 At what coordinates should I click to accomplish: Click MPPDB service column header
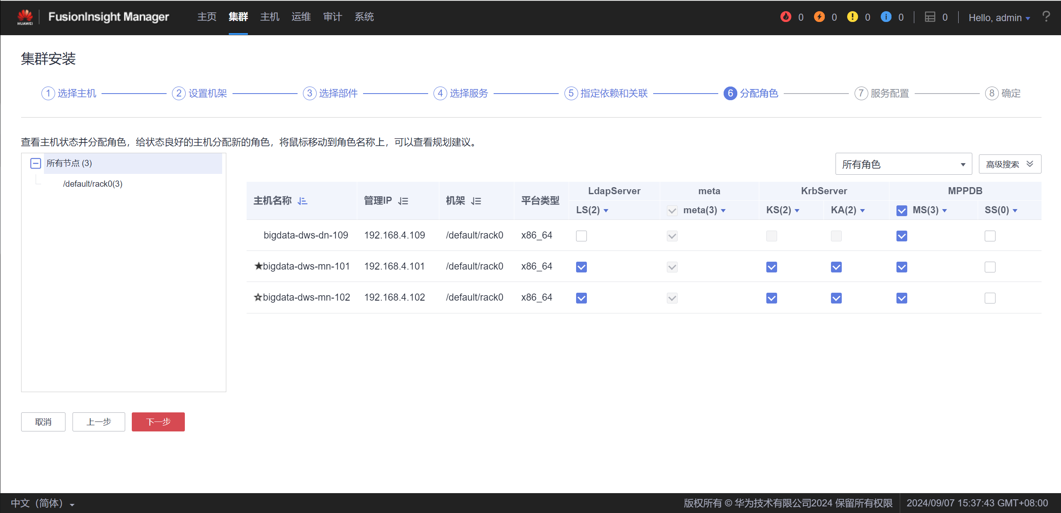click(x=965, y=191)
